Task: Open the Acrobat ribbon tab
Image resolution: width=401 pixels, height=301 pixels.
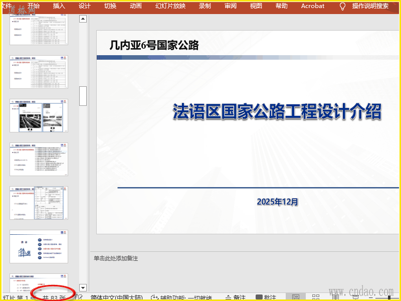Action: coord(312,6)
